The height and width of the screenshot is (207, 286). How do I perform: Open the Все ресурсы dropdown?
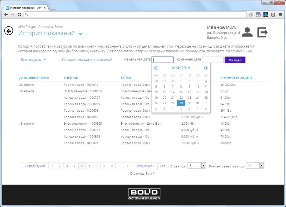pos(33,59)
